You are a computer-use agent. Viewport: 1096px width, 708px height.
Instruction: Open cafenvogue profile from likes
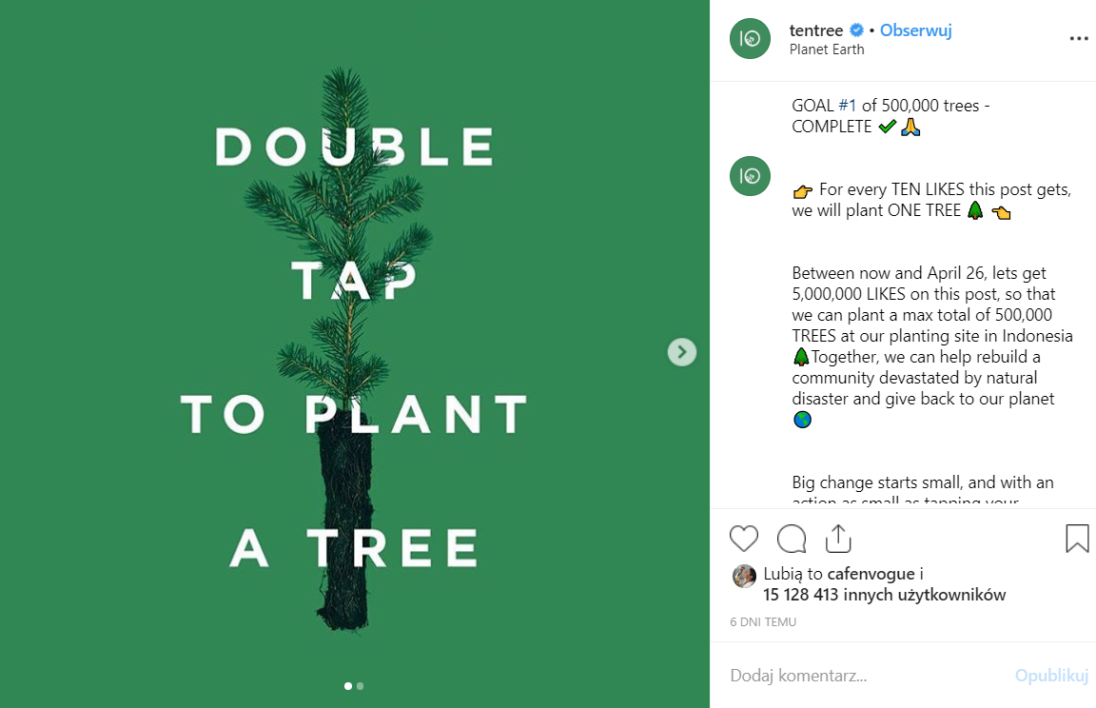click(x=871, y=574)
